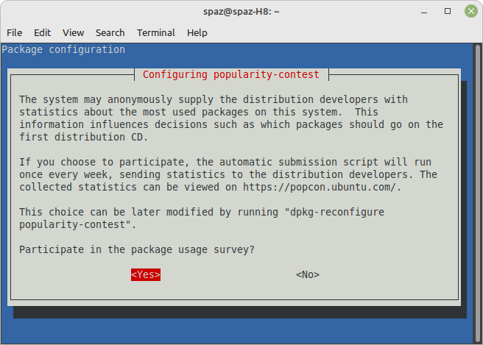The height and width of the screenshot is (345, 483).
Task: Choose <No> to decline the survey
Action: coord(308,274)
